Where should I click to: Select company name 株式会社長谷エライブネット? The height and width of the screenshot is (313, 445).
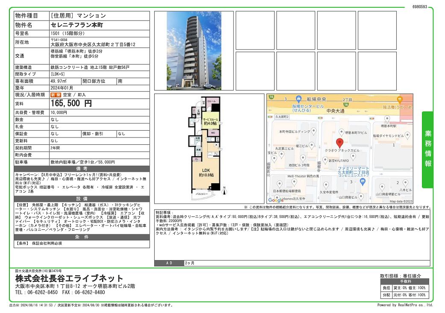pyautogui.click(x=69, y=278)
